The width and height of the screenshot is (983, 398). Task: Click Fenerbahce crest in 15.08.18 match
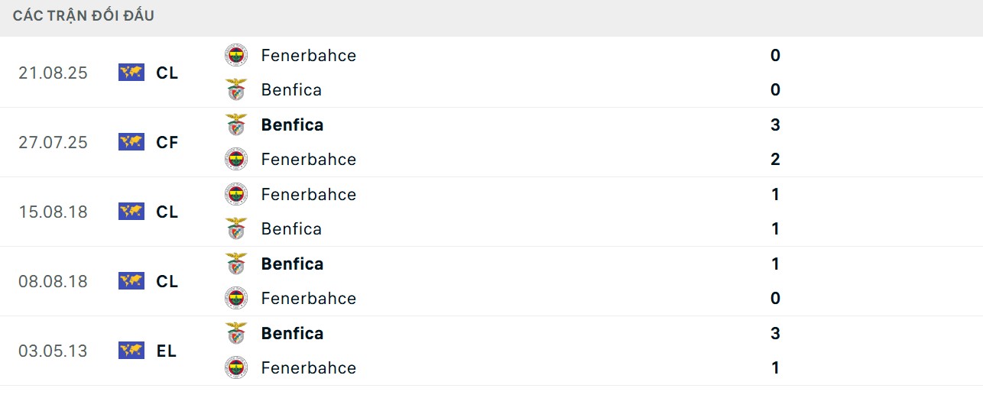point(236,194)
